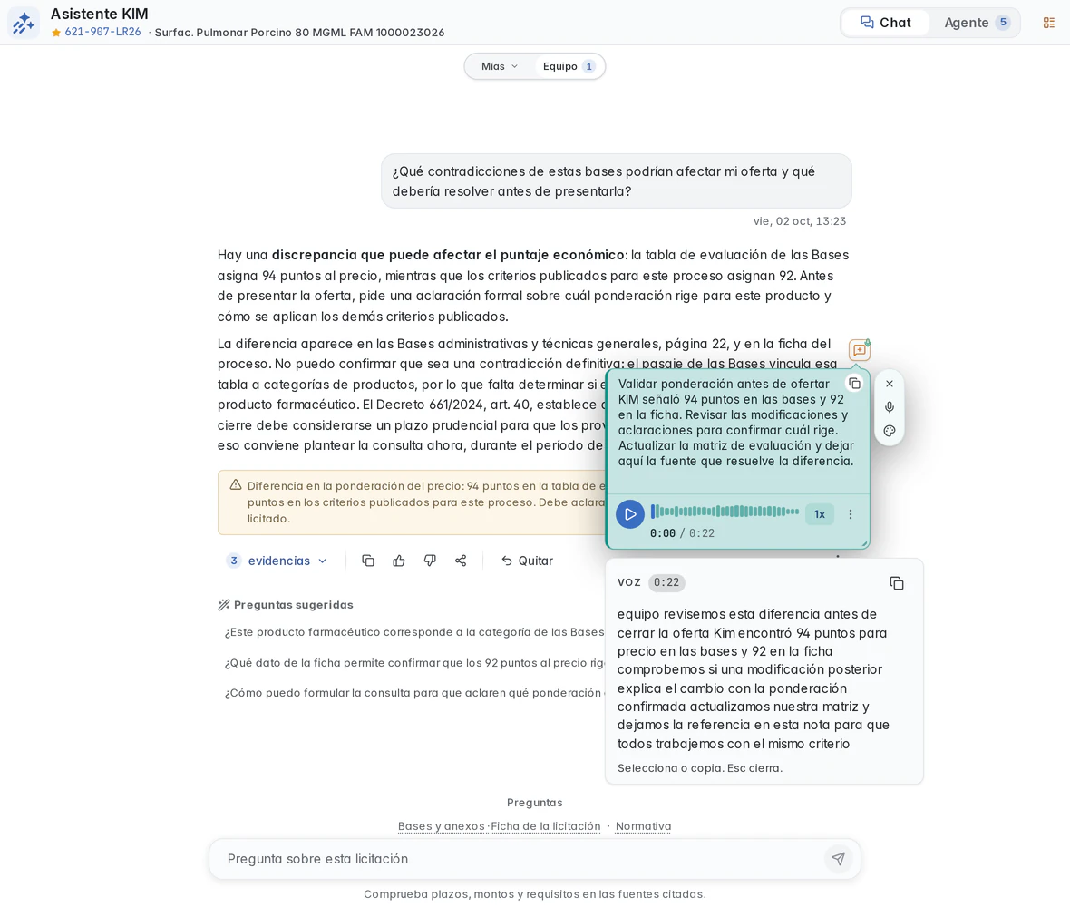Click the Asistente KIM sparkle logo

[x=24, y=23]
